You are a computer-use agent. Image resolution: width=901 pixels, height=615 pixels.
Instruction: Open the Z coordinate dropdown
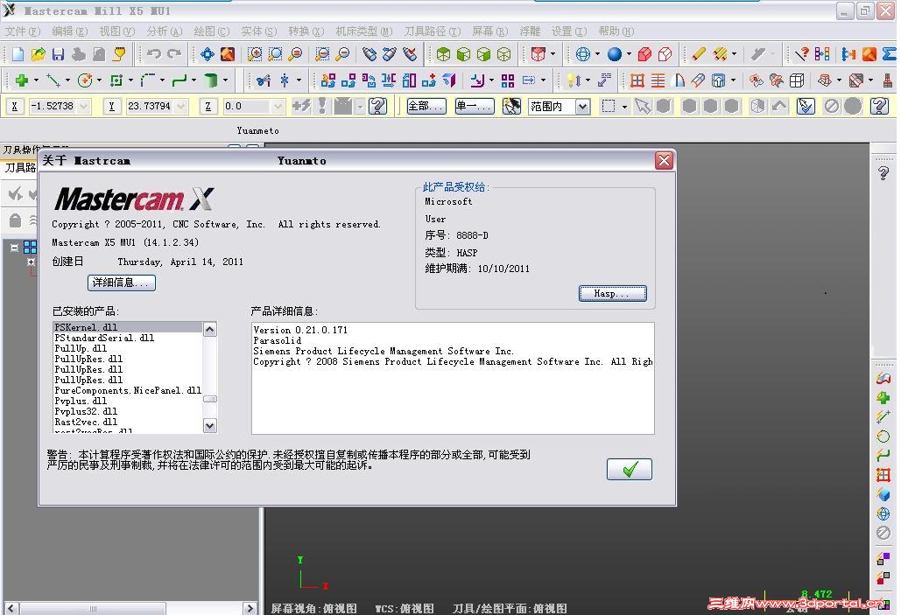pos(278,106)
